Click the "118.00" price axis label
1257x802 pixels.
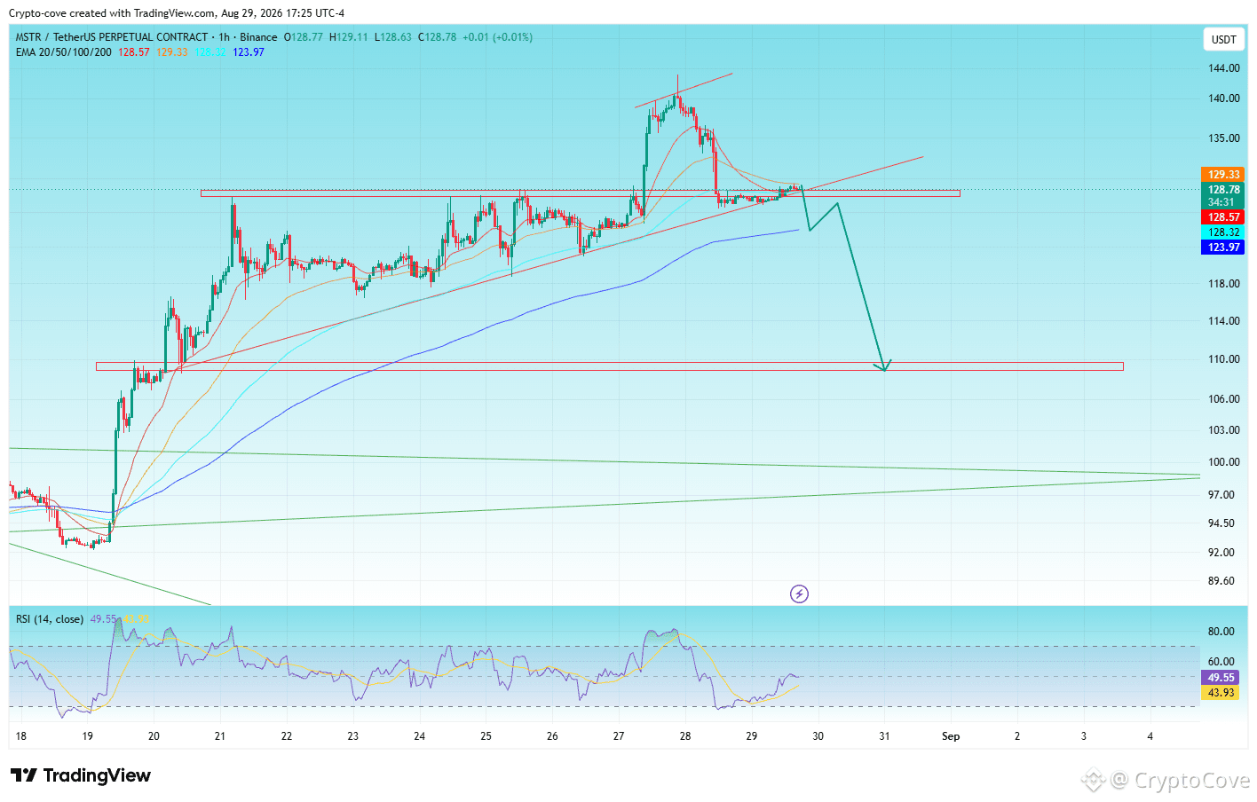click(1224, 284)
